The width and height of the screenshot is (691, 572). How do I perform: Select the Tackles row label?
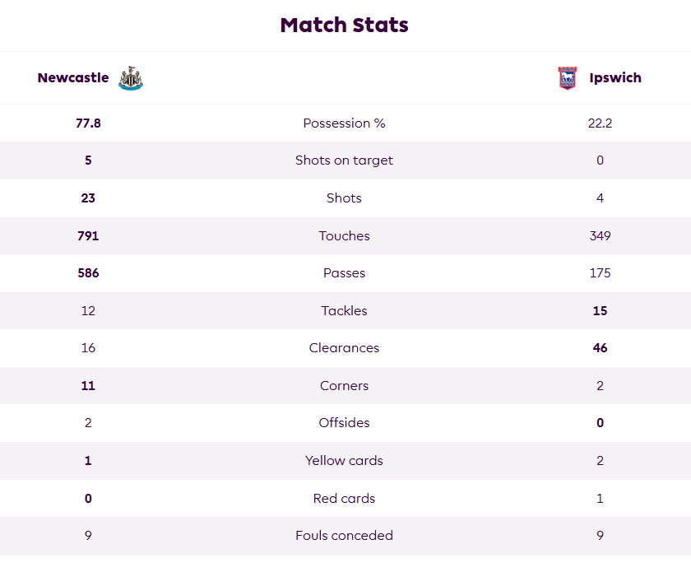(344, 311)
